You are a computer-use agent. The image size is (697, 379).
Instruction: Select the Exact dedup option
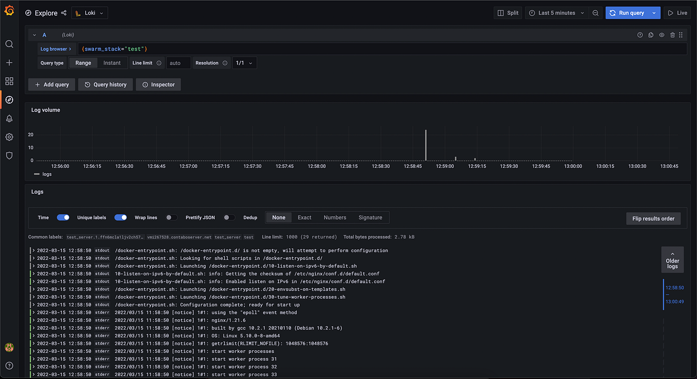[x=304, y=217]
